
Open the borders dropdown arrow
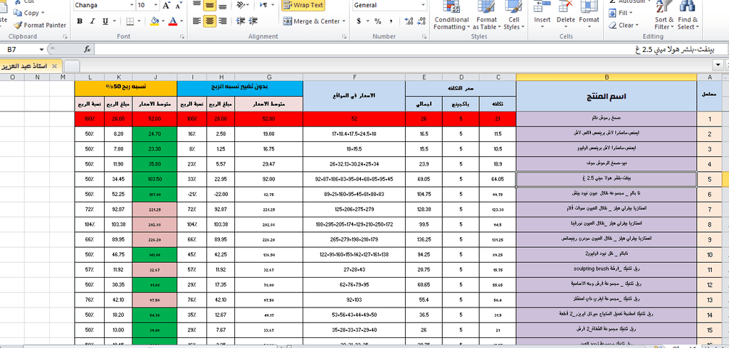click(139, 21)
